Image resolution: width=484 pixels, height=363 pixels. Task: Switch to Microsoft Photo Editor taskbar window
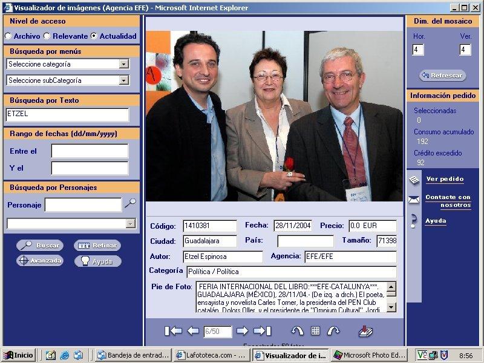click(x=370, y=355)
